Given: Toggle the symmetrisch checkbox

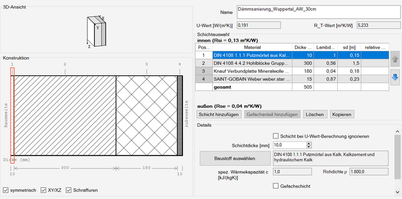Looking at the screenshot, I should 6,190.
